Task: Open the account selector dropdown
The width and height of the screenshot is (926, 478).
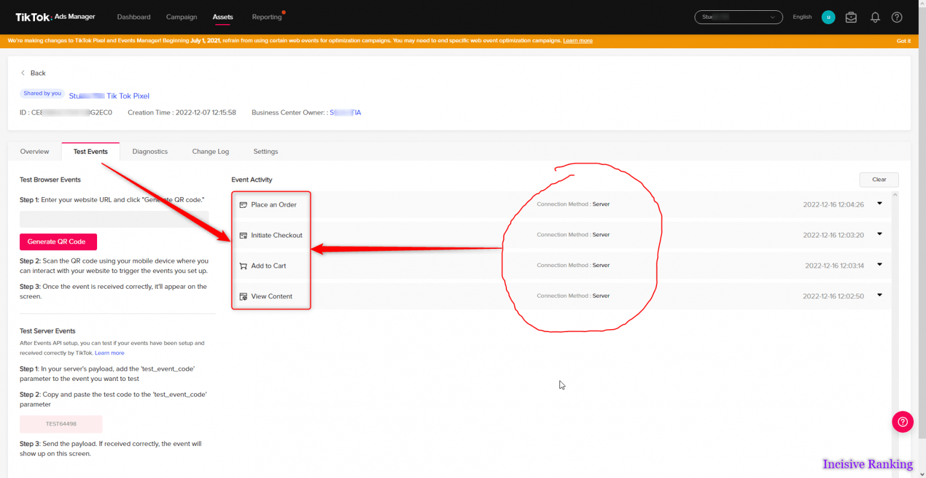Action: (739, 17)
